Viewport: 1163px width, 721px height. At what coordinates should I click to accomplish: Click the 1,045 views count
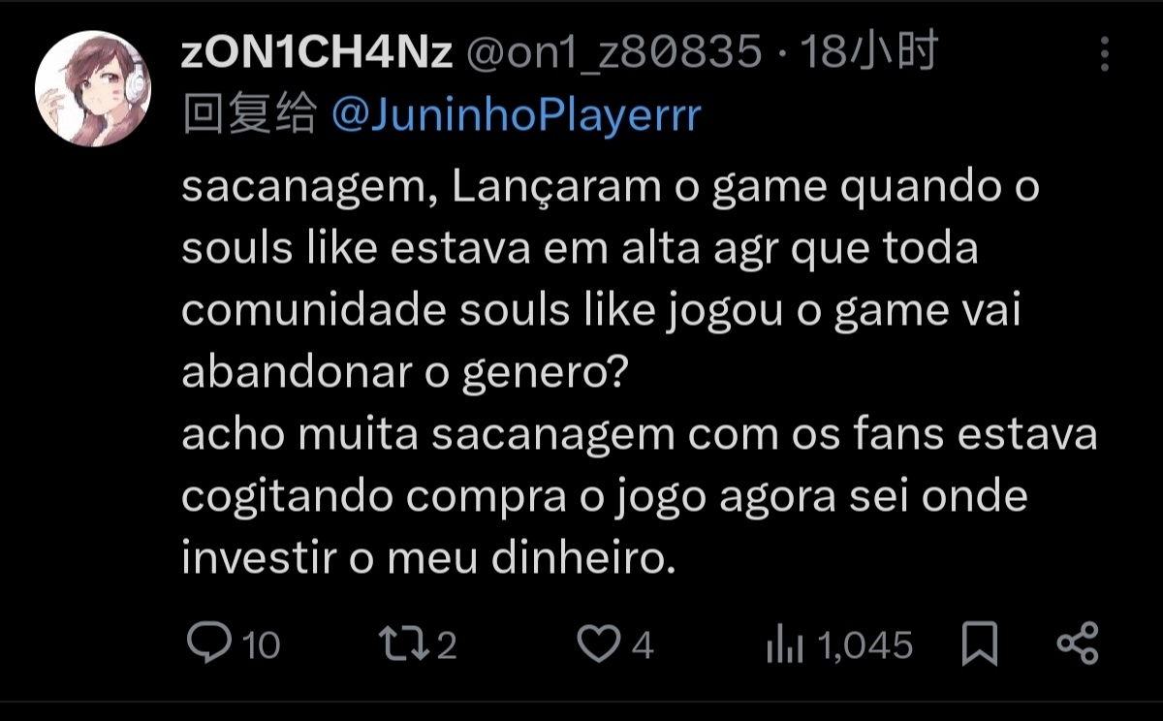point(865,645)
